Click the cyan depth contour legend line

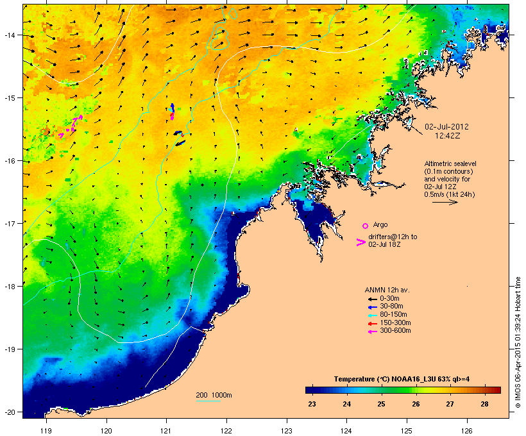point(208,401)
